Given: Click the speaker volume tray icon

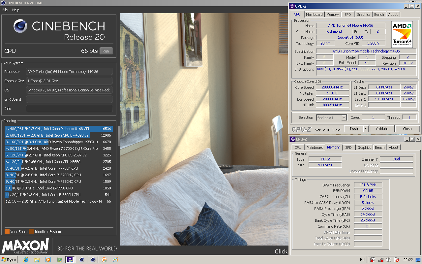Looking at the screenshot, I should coord(389,260).
